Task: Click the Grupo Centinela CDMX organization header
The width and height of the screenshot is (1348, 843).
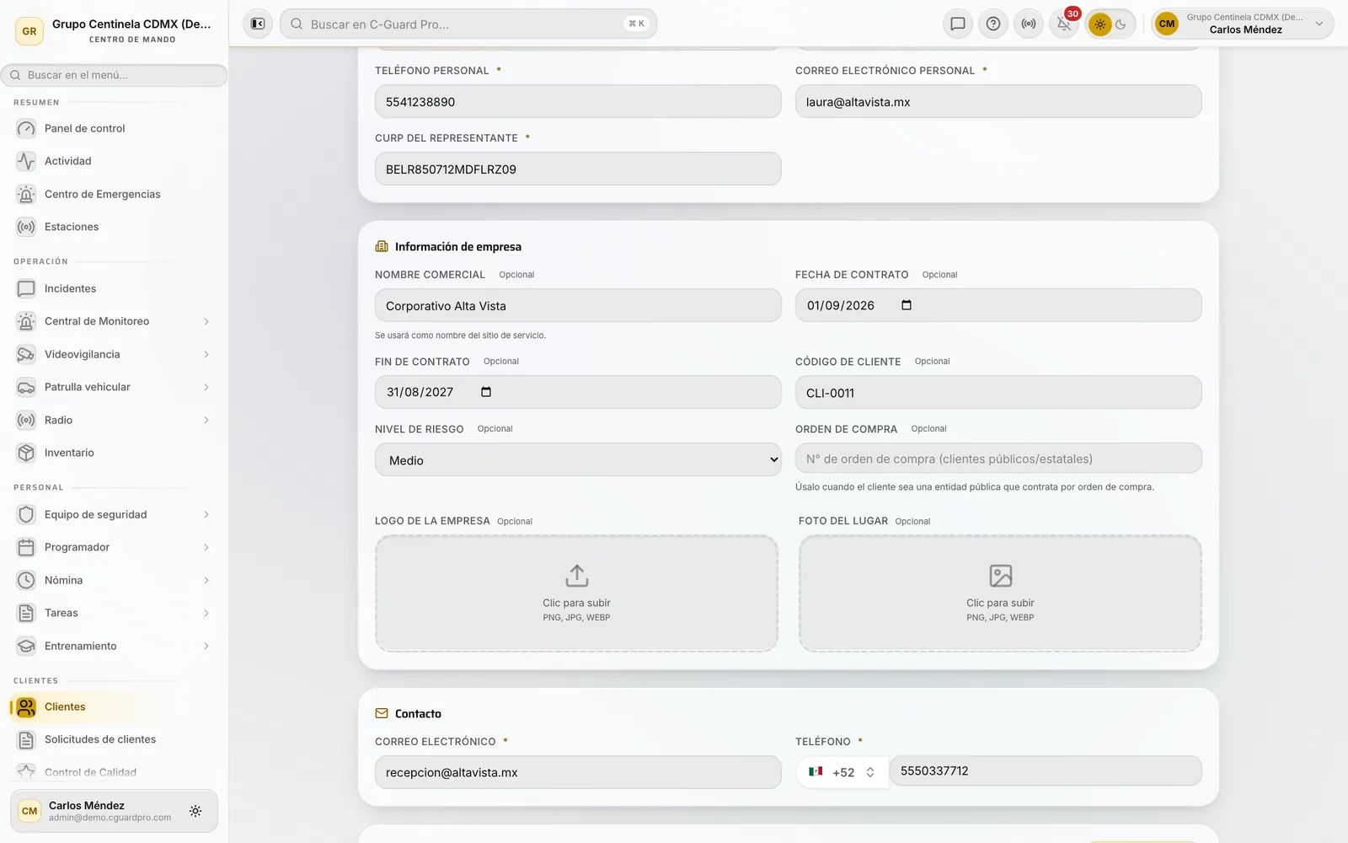Action: 114,30
